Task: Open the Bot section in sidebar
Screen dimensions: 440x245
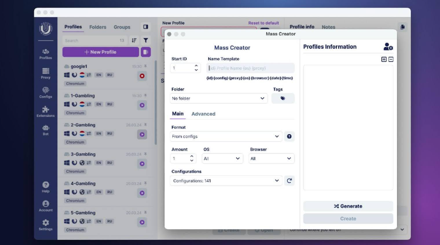Action: click(x=46, y=130)
